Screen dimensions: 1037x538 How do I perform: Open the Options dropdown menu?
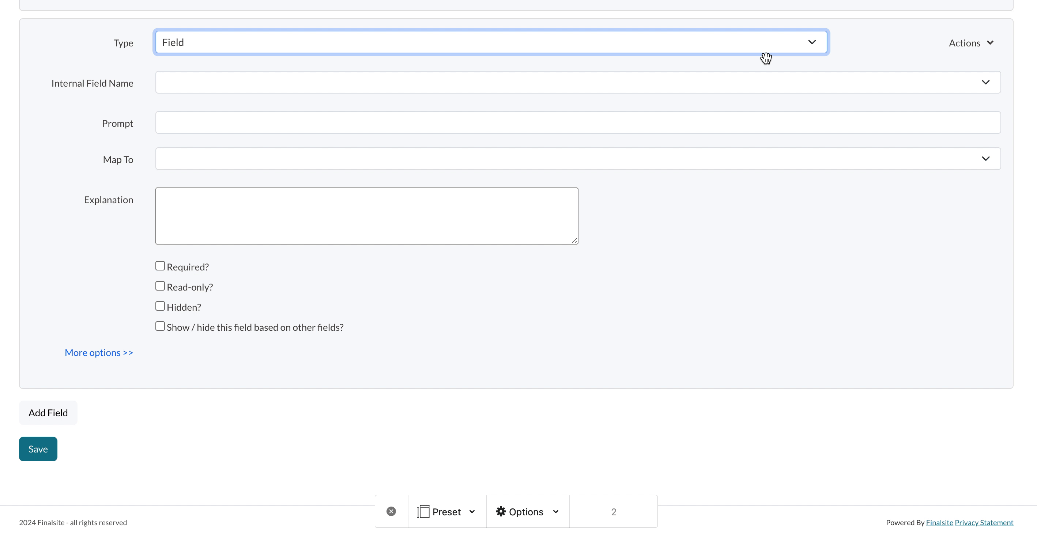tap(527, 511)
